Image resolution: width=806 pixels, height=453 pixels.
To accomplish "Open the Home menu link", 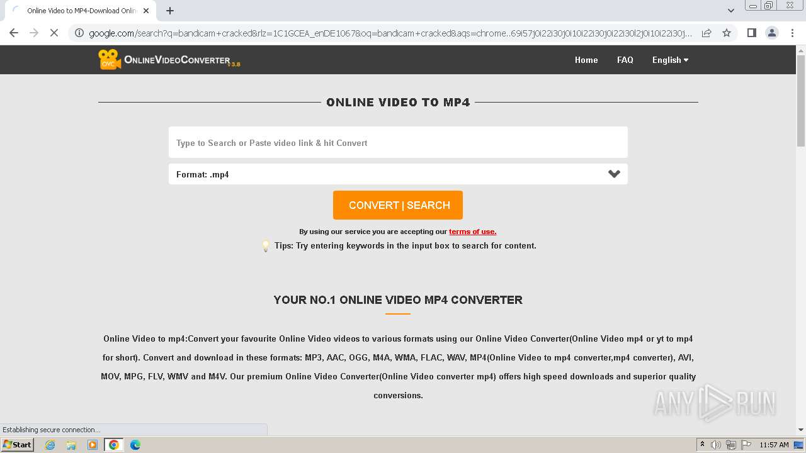I will pyautogui.click(x=586, y=60).
